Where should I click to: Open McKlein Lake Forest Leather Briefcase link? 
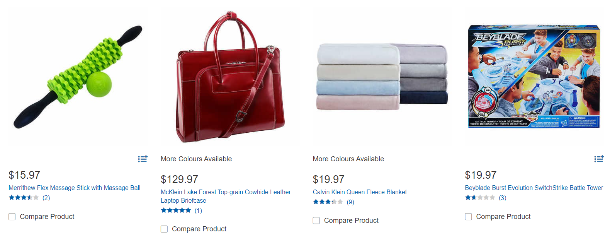tap(226, 196)
